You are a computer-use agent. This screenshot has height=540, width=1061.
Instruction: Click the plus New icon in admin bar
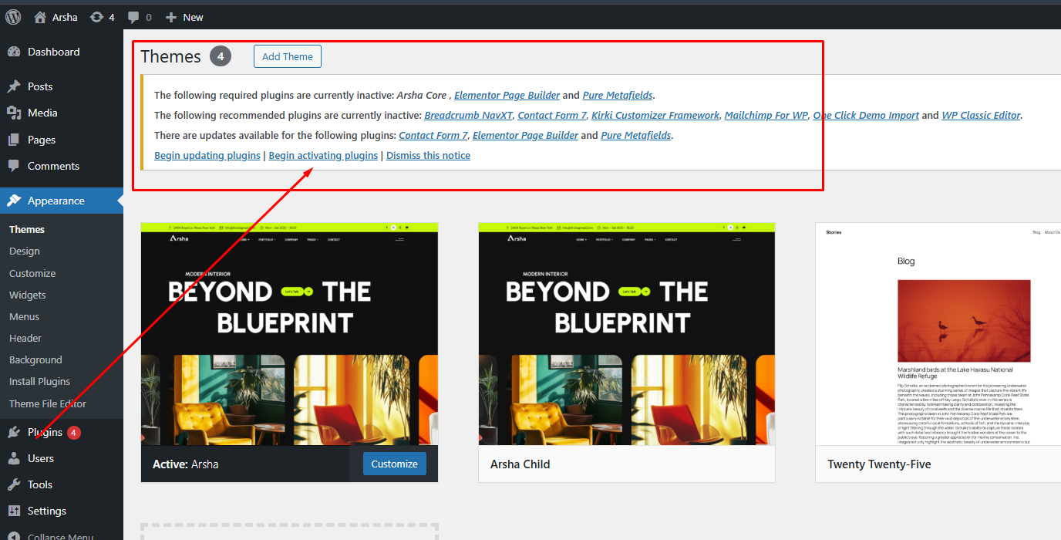coord(171,17)
